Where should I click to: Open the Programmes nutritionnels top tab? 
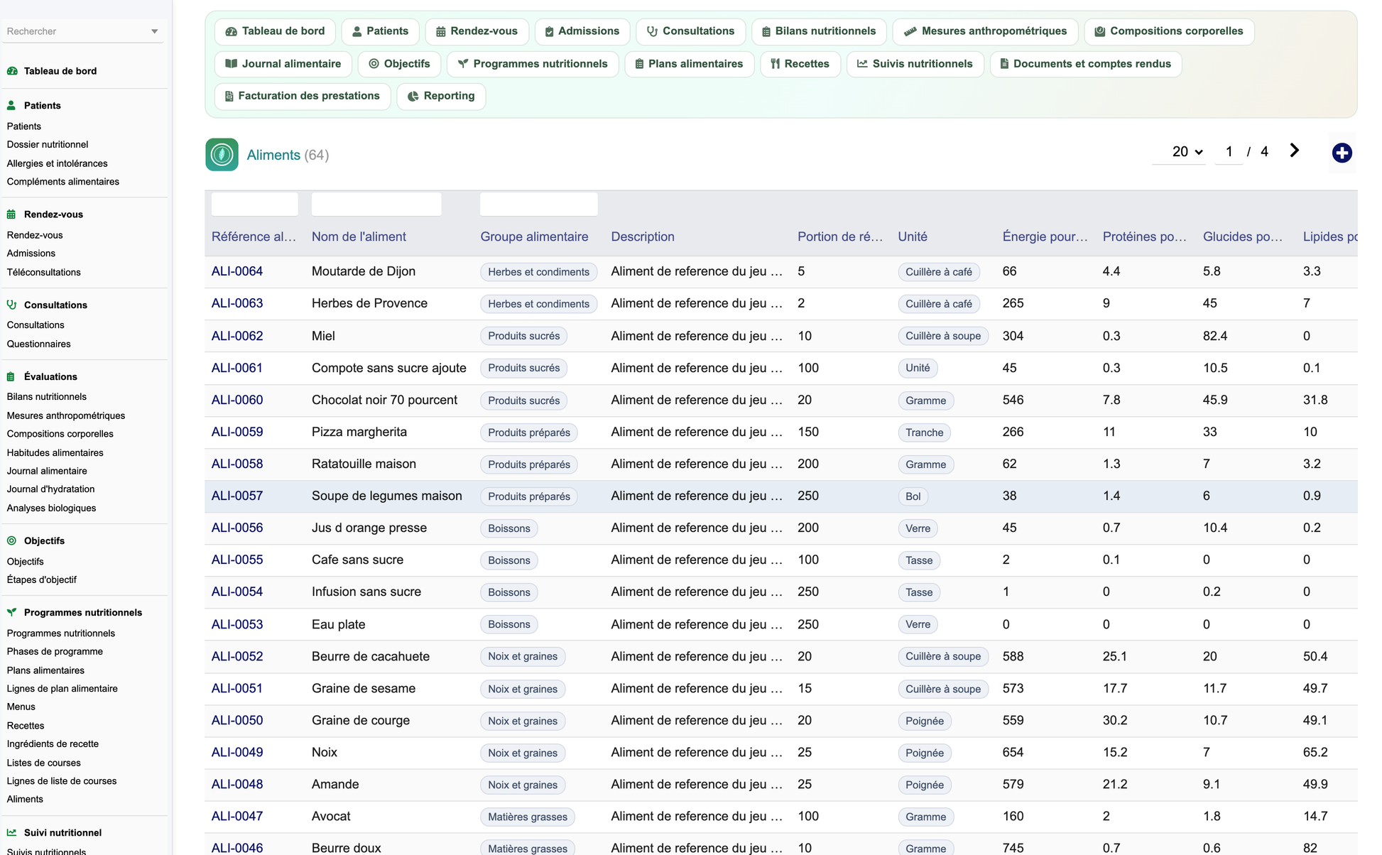pos(532,64)
